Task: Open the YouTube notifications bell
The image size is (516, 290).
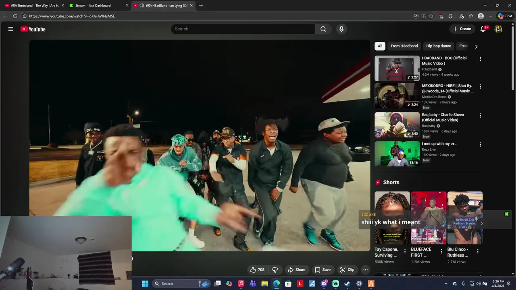Action: [x=483, y=29]
